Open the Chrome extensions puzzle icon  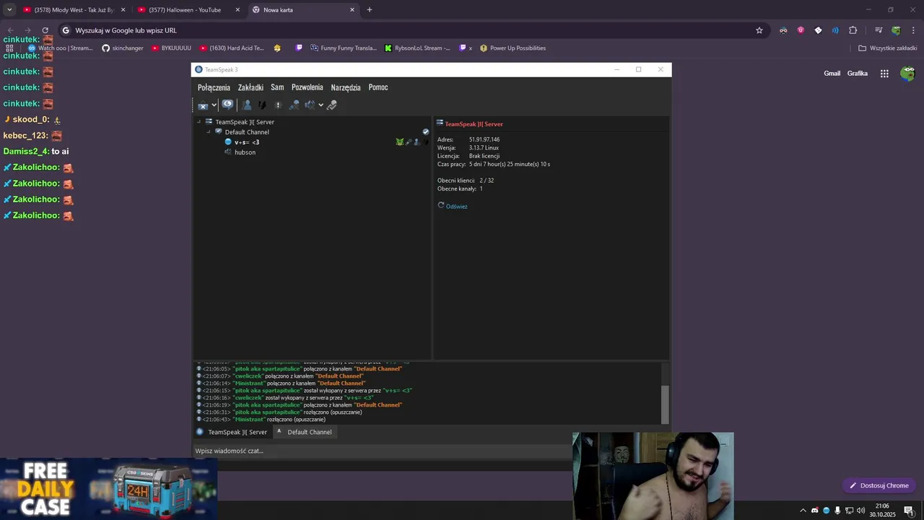(853, 30)
